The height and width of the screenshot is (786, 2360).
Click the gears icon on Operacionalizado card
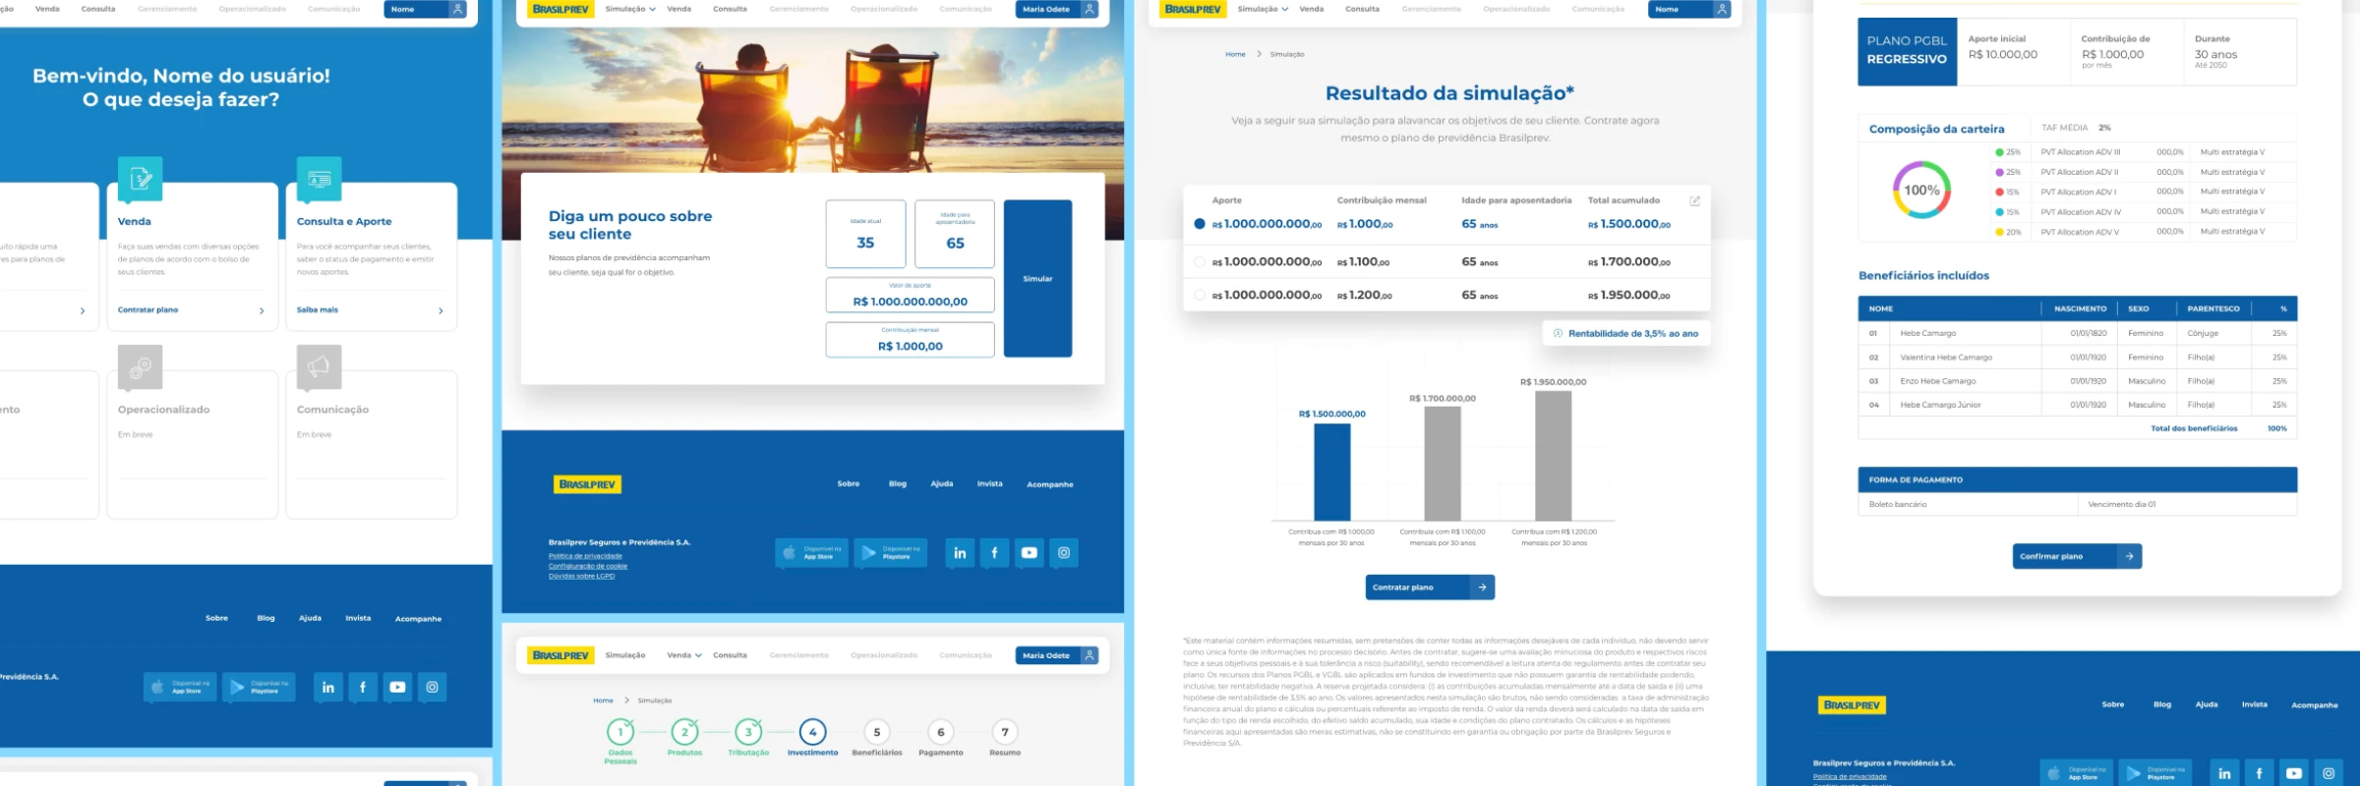(x=141, y=366)
